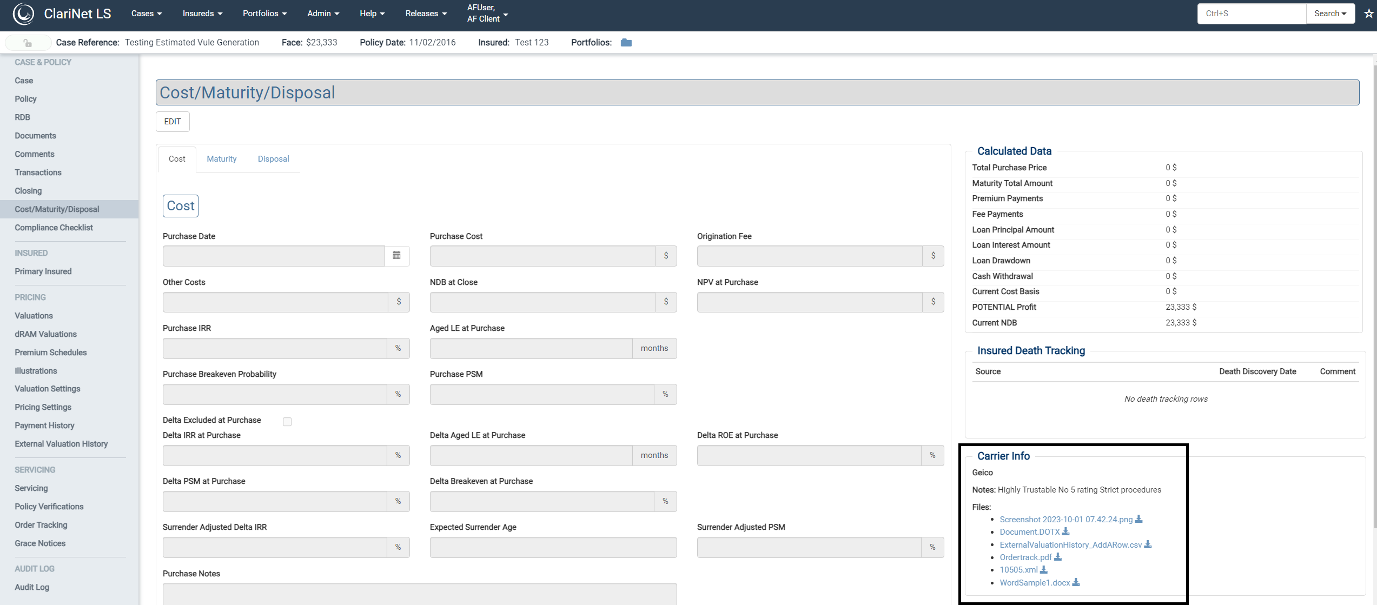Click the NDB at Close field
Screen dimensions: 1377x605
(542, 302)
